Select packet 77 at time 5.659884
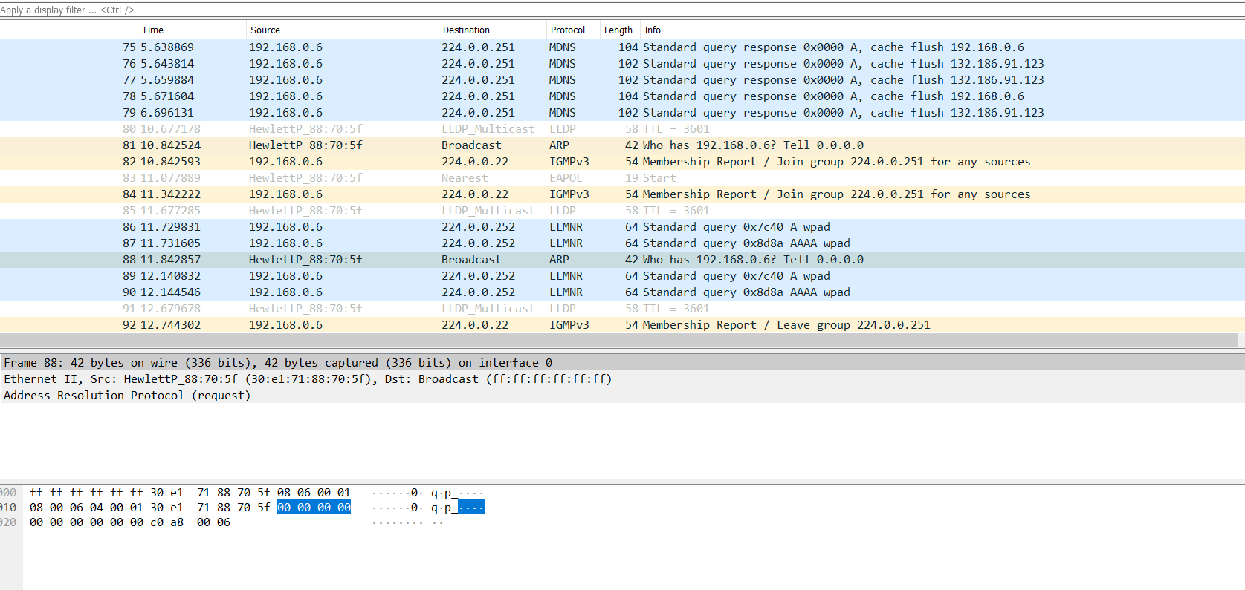Screen dimensions: 1245x590 coord(622,80)
